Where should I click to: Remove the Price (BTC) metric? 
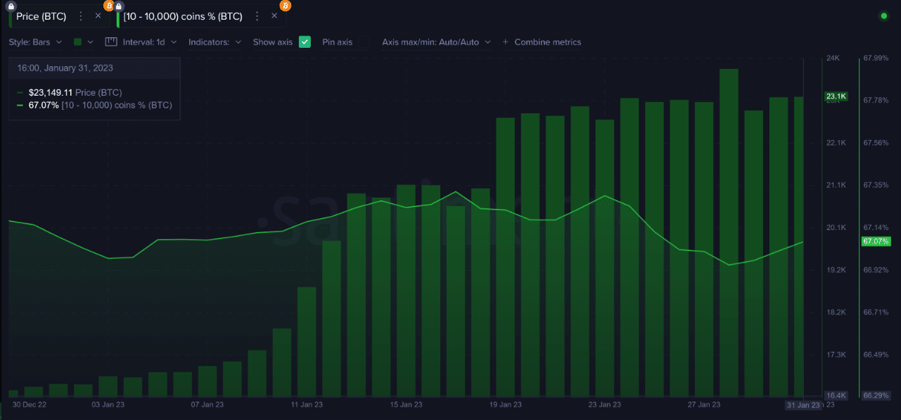98,15
